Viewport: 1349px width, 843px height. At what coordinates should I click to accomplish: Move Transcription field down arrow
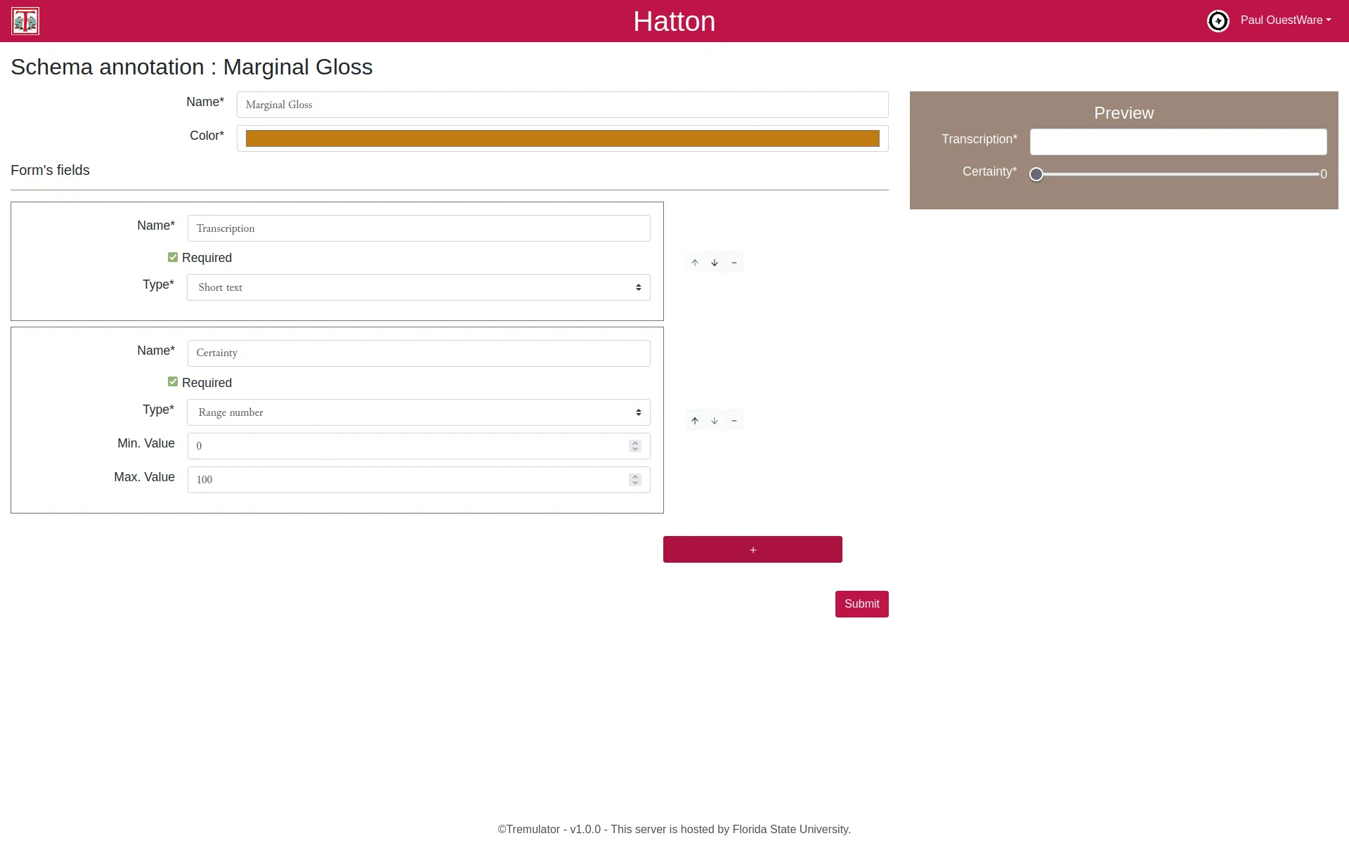coord(715,263)
